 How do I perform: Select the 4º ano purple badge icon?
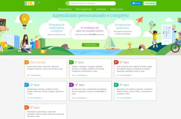(71, 85)
